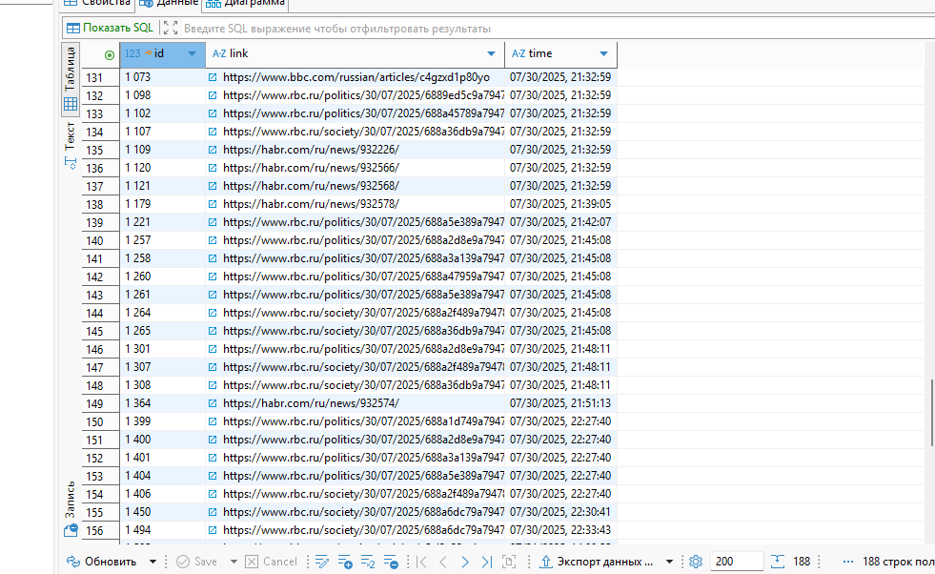This screenshot has height=574, width=935.
Task: Click Показать SQL button
Action: point(111,28)
